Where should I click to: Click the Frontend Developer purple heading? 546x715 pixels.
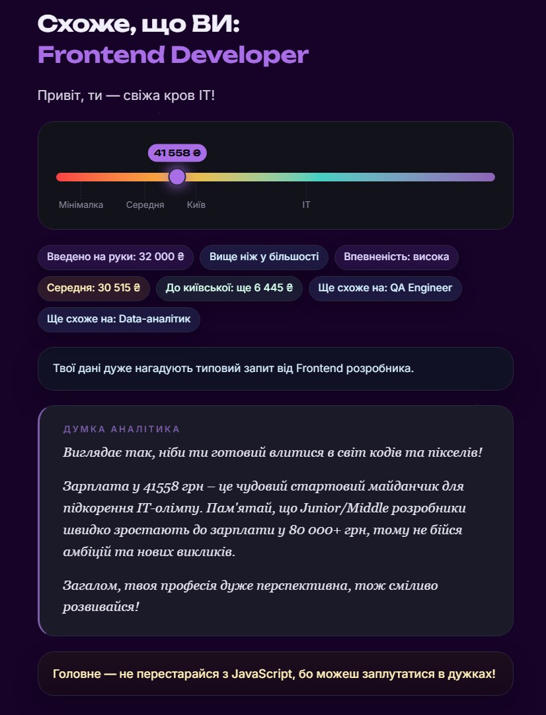click(x=173, y=54)
